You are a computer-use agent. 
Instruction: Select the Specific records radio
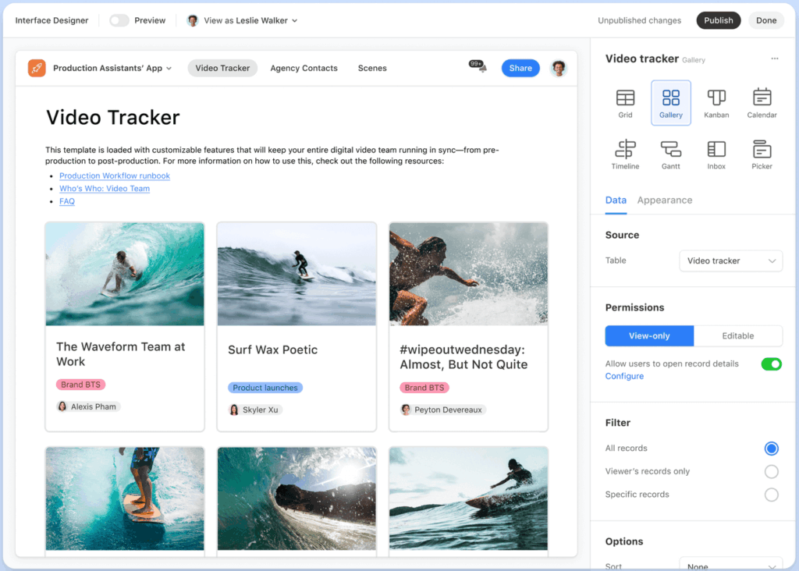point(771,495)
